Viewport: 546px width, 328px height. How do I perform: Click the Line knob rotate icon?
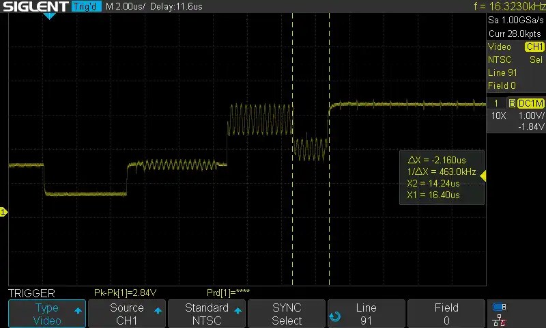pyautogui.click(x=334, y=316)
